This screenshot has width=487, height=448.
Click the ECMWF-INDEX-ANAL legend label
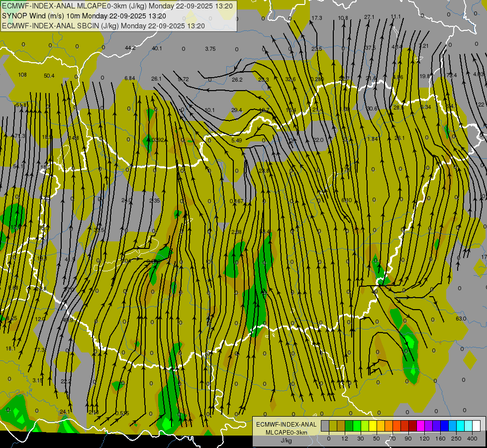tap(287, 425)
